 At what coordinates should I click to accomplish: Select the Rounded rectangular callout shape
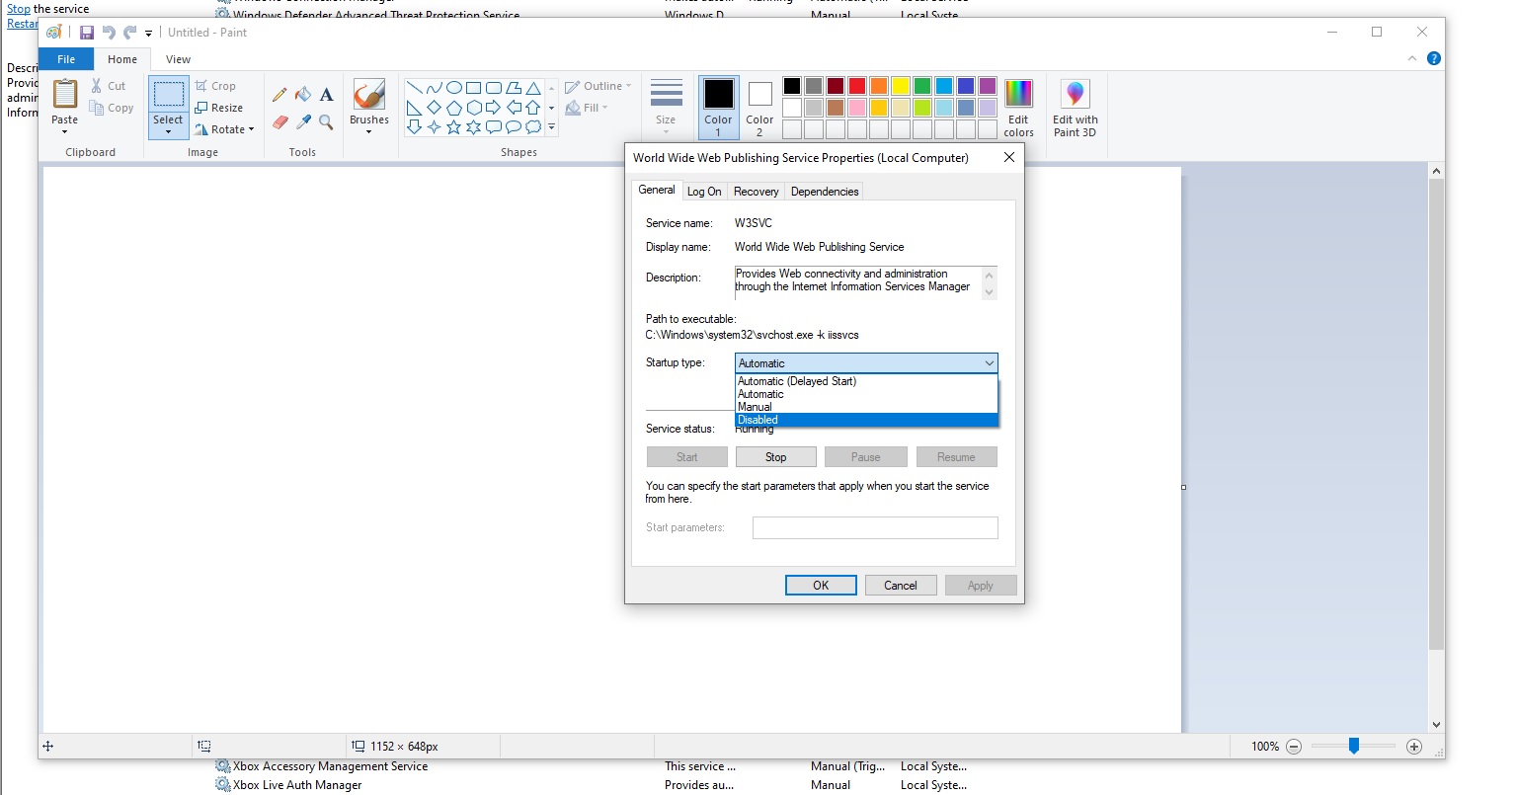coord(494,127)
